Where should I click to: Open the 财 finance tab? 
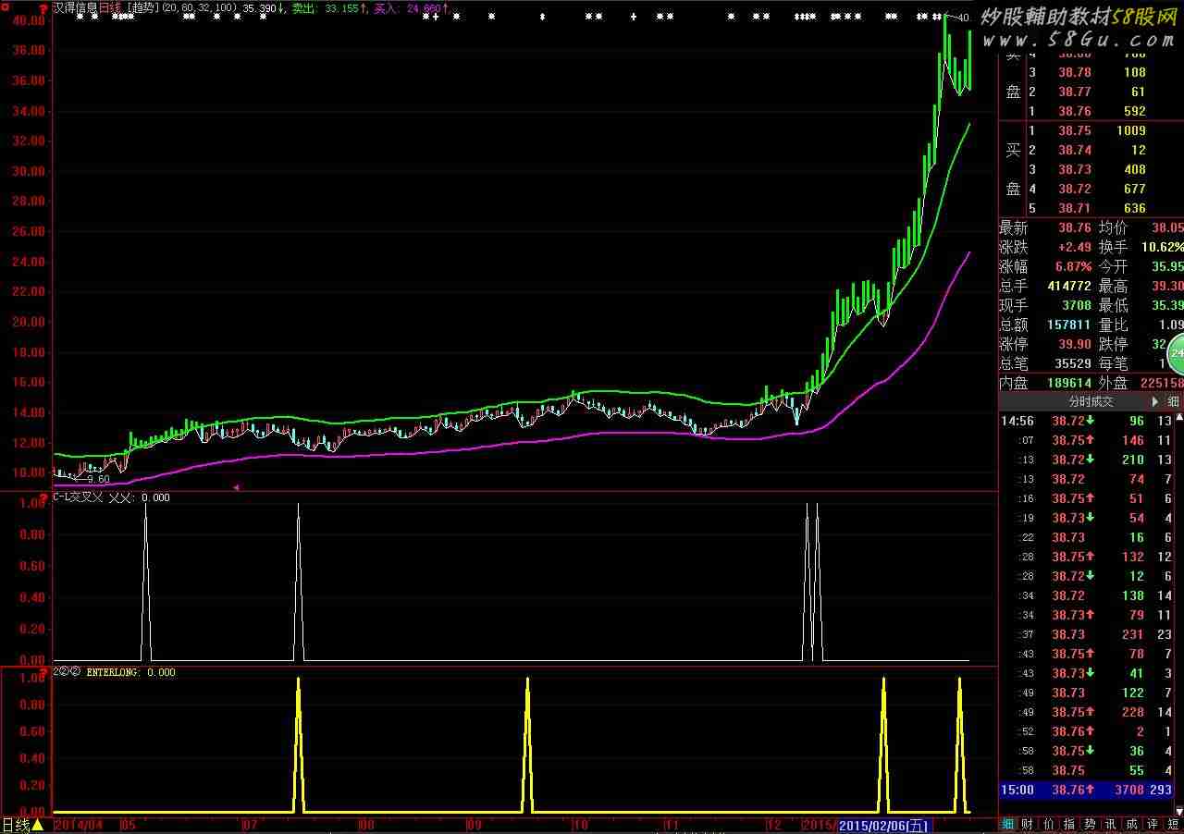(1028, 824)
